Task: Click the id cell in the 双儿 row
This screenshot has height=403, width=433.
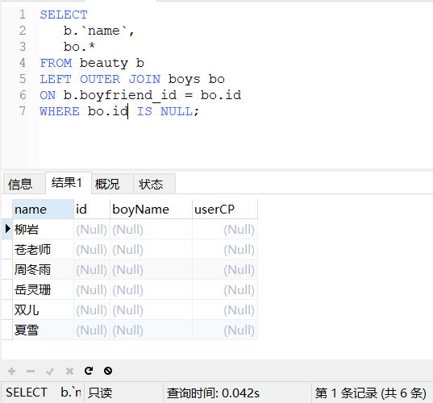Action: click(x=92, y=310)
